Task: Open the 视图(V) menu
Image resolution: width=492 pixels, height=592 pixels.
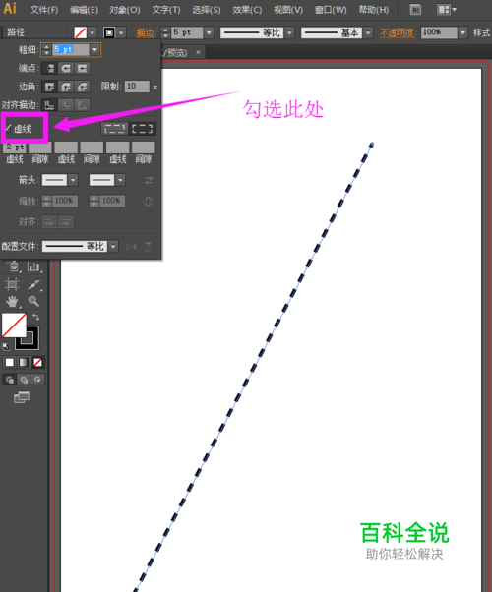Action: coord(288,10)
